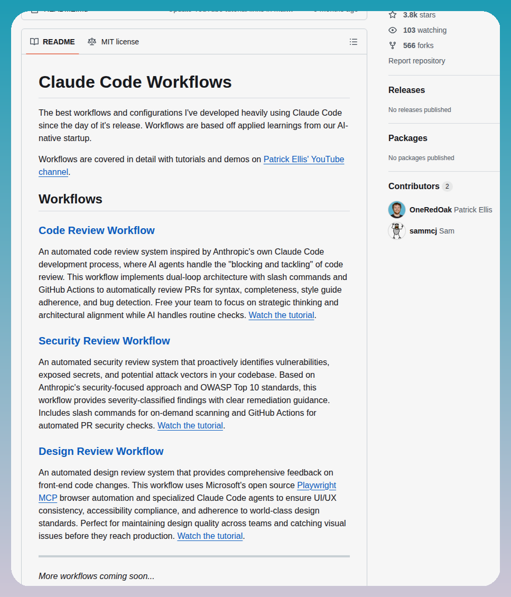
Task: Switch to the MIT license tab
Action: point(113,42)
